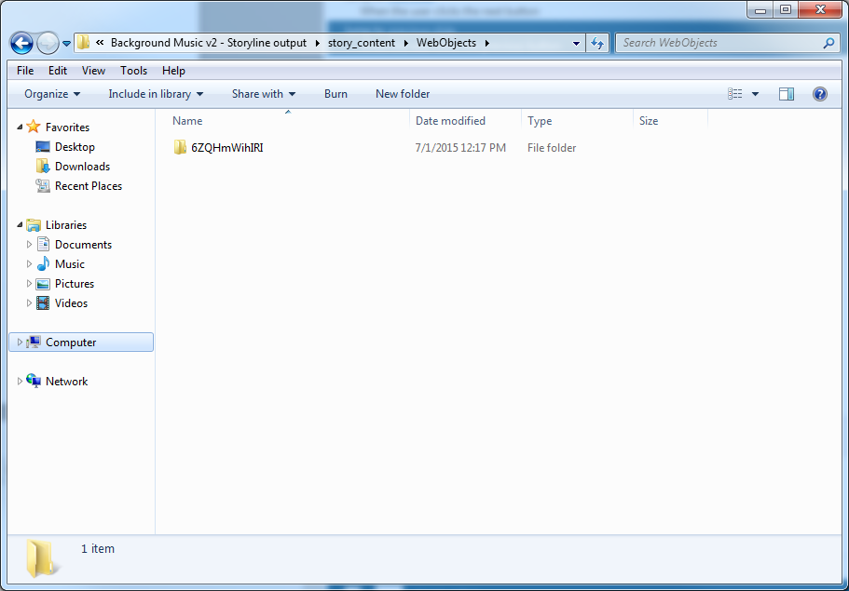
Task: Click the Documents library icon
Action: click(x=43, y=244)
